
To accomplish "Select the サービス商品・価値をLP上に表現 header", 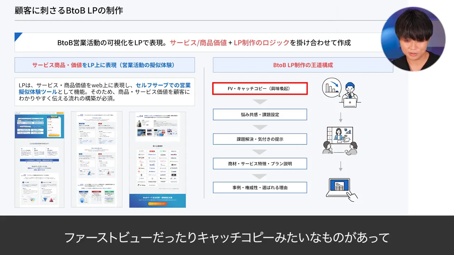I will coord(105,65).
